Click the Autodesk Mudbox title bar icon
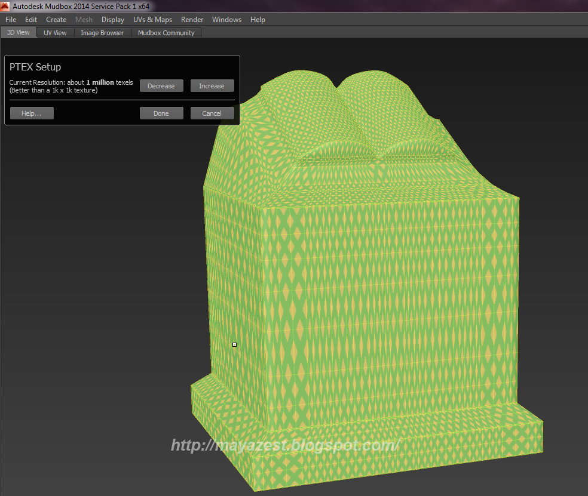The image size is (588, 496). pos(5,5)
